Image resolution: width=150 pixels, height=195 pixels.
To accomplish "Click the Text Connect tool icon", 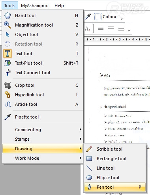I will [x=8, y=73].
